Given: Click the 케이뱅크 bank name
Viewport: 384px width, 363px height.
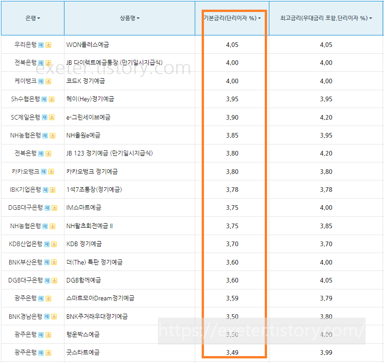Looking at the screenshot, I should pyautogui.click(x=25, y=81).
